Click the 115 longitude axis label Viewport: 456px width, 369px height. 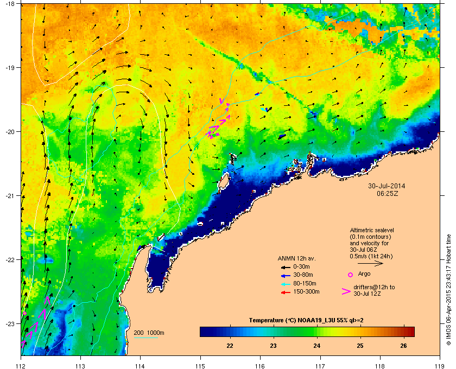point(200,366)
